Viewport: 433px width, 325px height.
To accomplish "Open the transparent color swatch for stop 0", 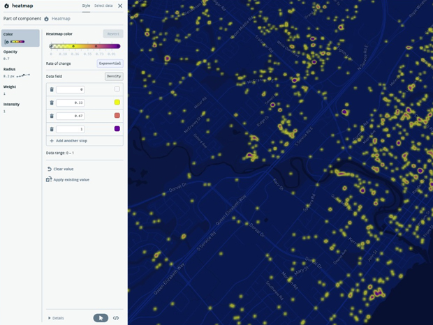I will pyautogui.click(x=117, y=89).
